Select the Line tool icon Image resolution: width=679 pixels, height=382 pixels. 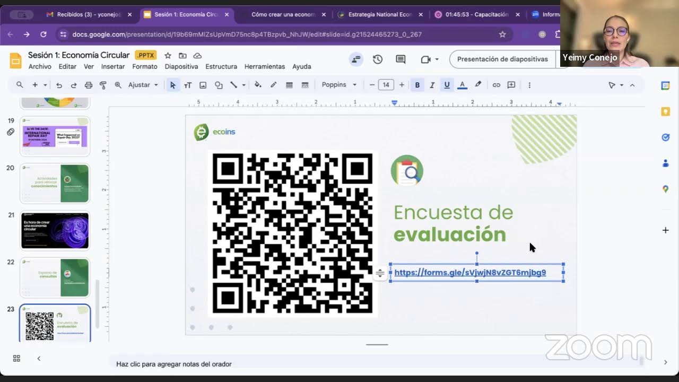click(233, 85)
